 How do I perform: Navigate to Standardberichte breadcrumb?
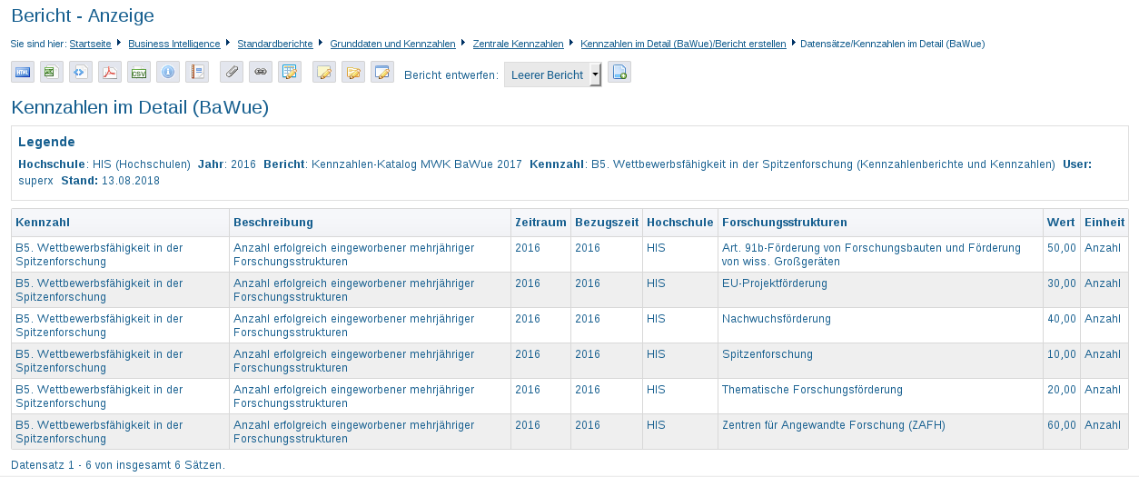tap(274, 44)
